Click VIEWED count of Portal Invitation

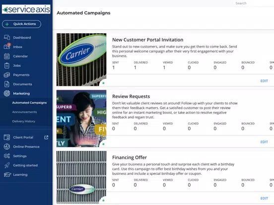164,67
